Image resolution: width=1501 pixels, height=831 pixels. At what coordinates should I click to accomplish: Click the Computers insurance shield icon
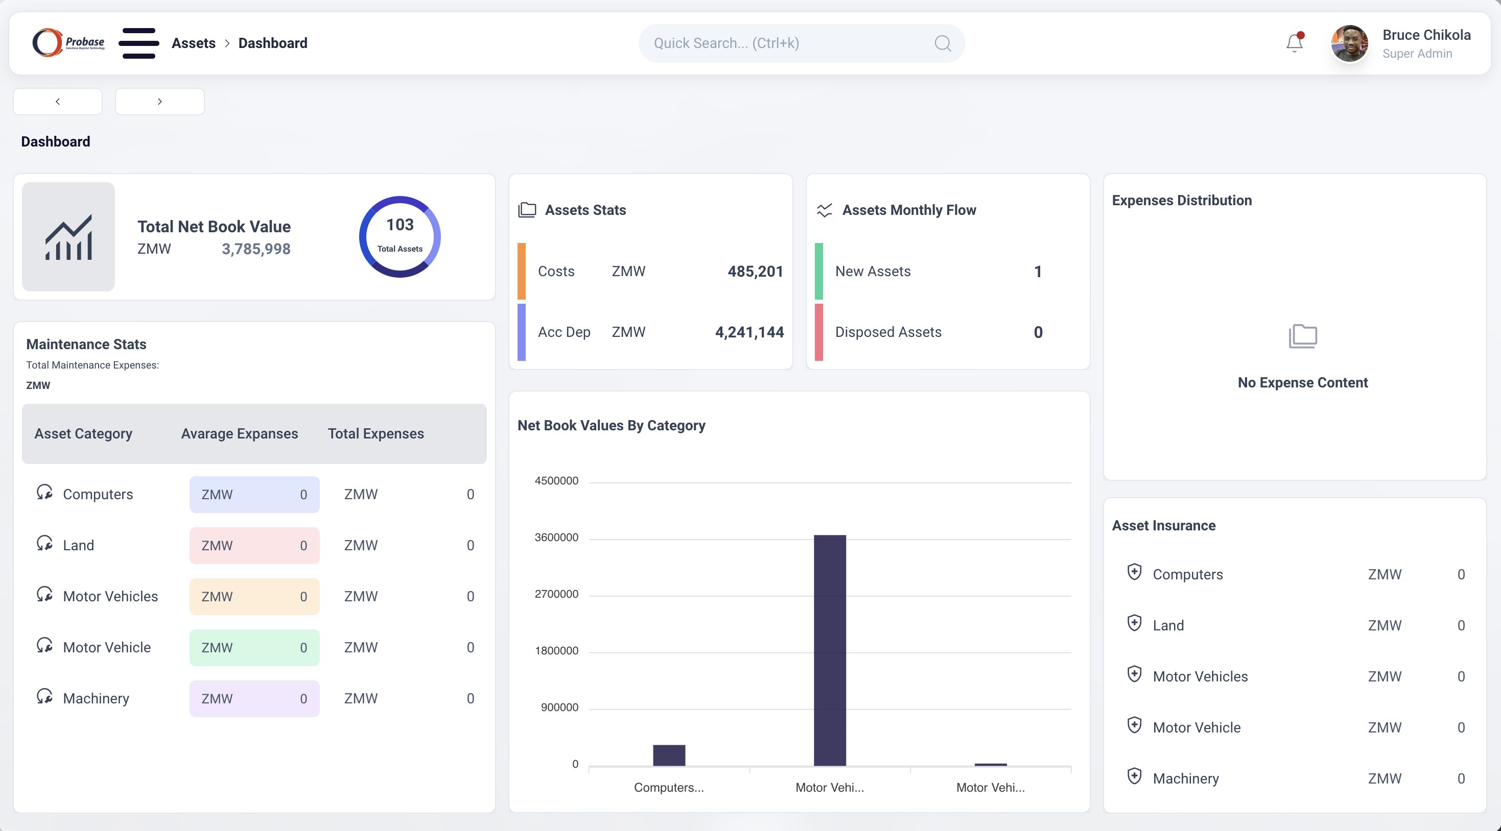(x=1134, y=572)
